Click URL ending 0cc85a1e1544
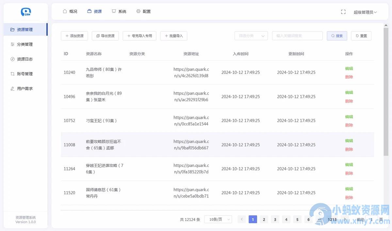Screen dimensions: 392x231 coord(191,121)
